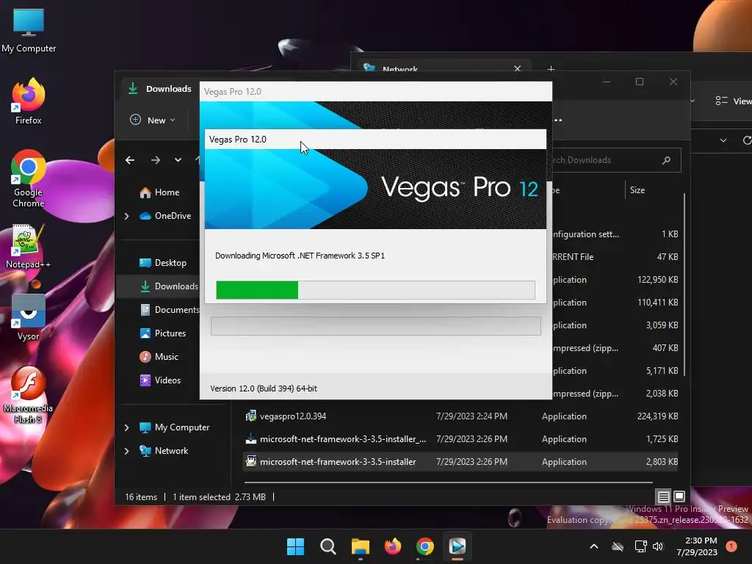Go back in File Explorer
The width and height of the screenshot is (752, 564).
click(130, 160)
